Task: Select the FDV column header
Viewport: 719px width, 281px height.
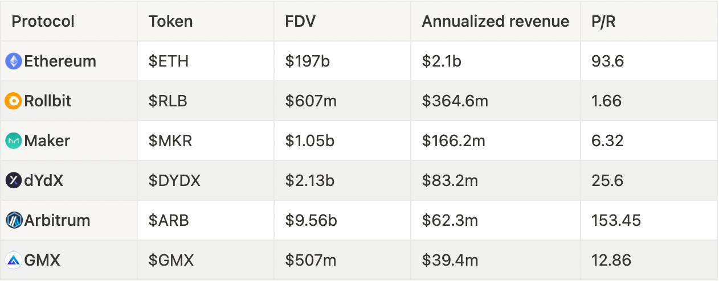Action: [x=300, y=22]
